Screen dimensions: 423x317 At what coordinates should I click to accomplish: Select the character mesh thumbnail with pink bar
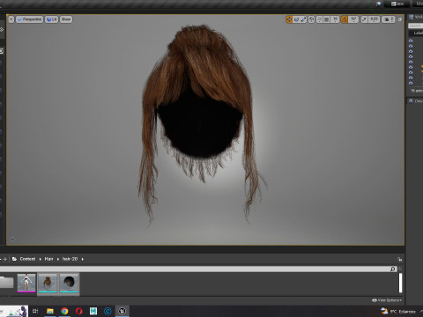click(26, 283)
